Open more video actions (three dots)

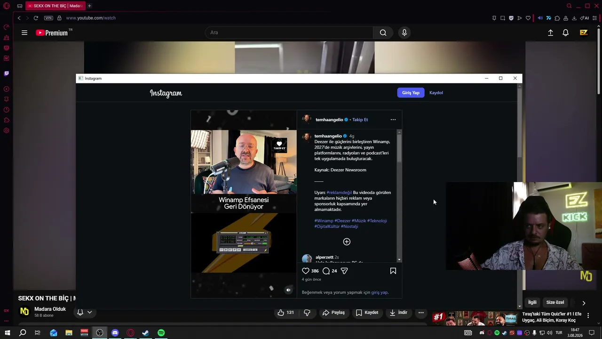421,313
